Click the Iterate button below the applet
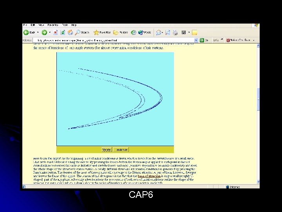The height and width of the screenshot is (212, 282). [x=107, y=150]
